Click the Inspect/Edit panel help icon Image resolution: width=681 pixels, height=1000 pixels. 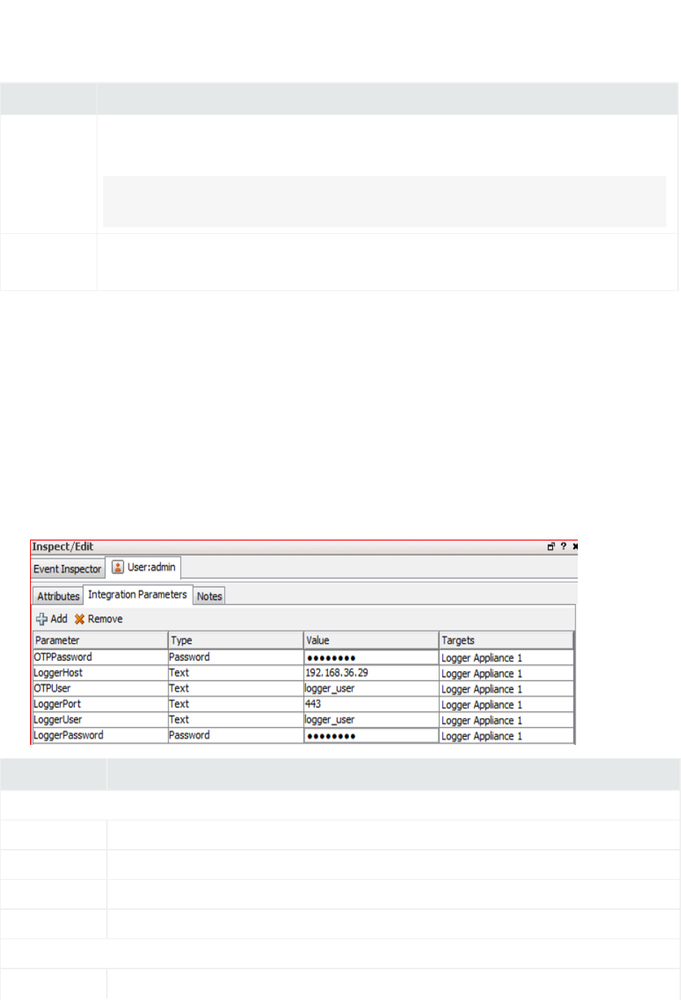563,546
